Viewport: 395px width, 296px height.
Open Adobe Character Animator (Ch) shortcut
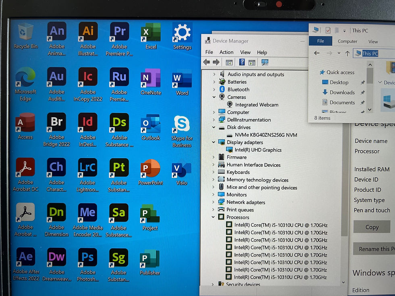point(56,175)
